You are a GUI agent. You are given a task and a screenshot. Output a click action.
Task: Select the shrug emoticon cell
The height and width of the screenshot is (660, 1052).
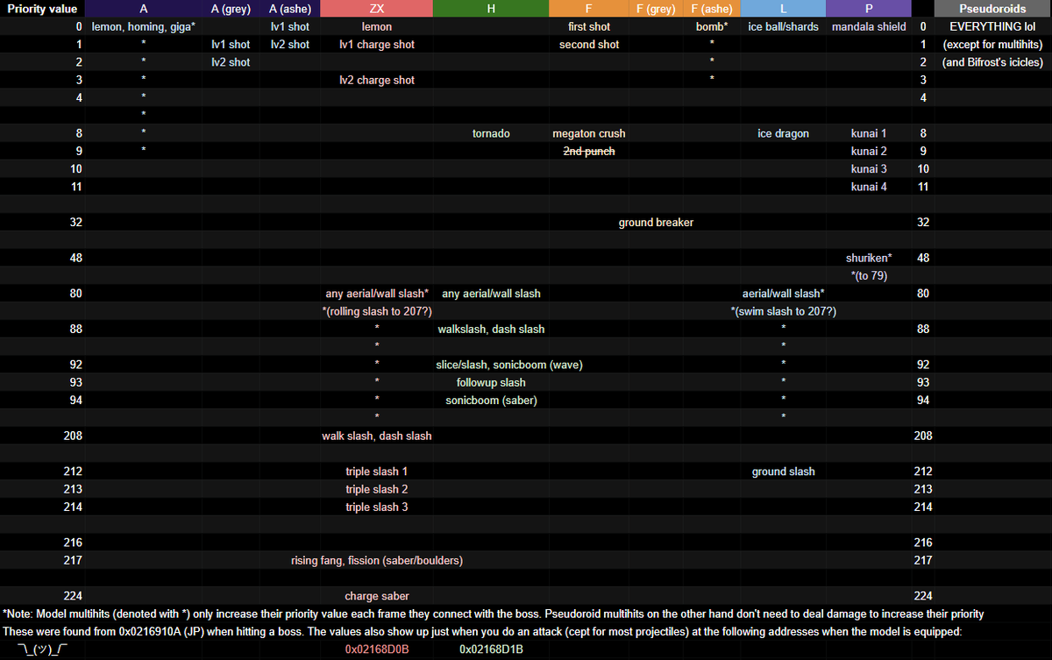pyautogui.click(x=42, y=649)
